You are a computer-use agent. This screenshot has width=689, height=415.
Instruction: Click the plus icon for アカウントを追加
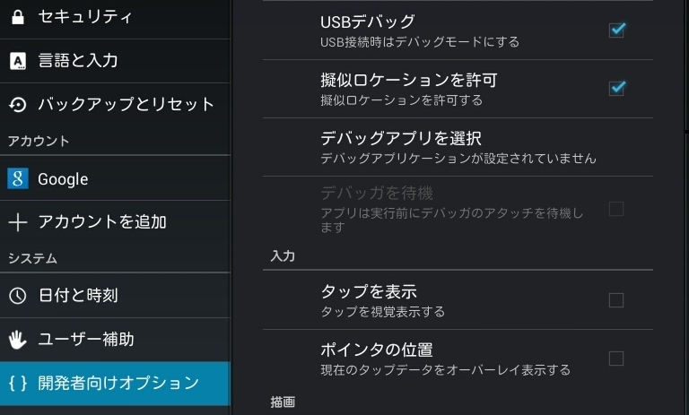[x=18, y=221]
